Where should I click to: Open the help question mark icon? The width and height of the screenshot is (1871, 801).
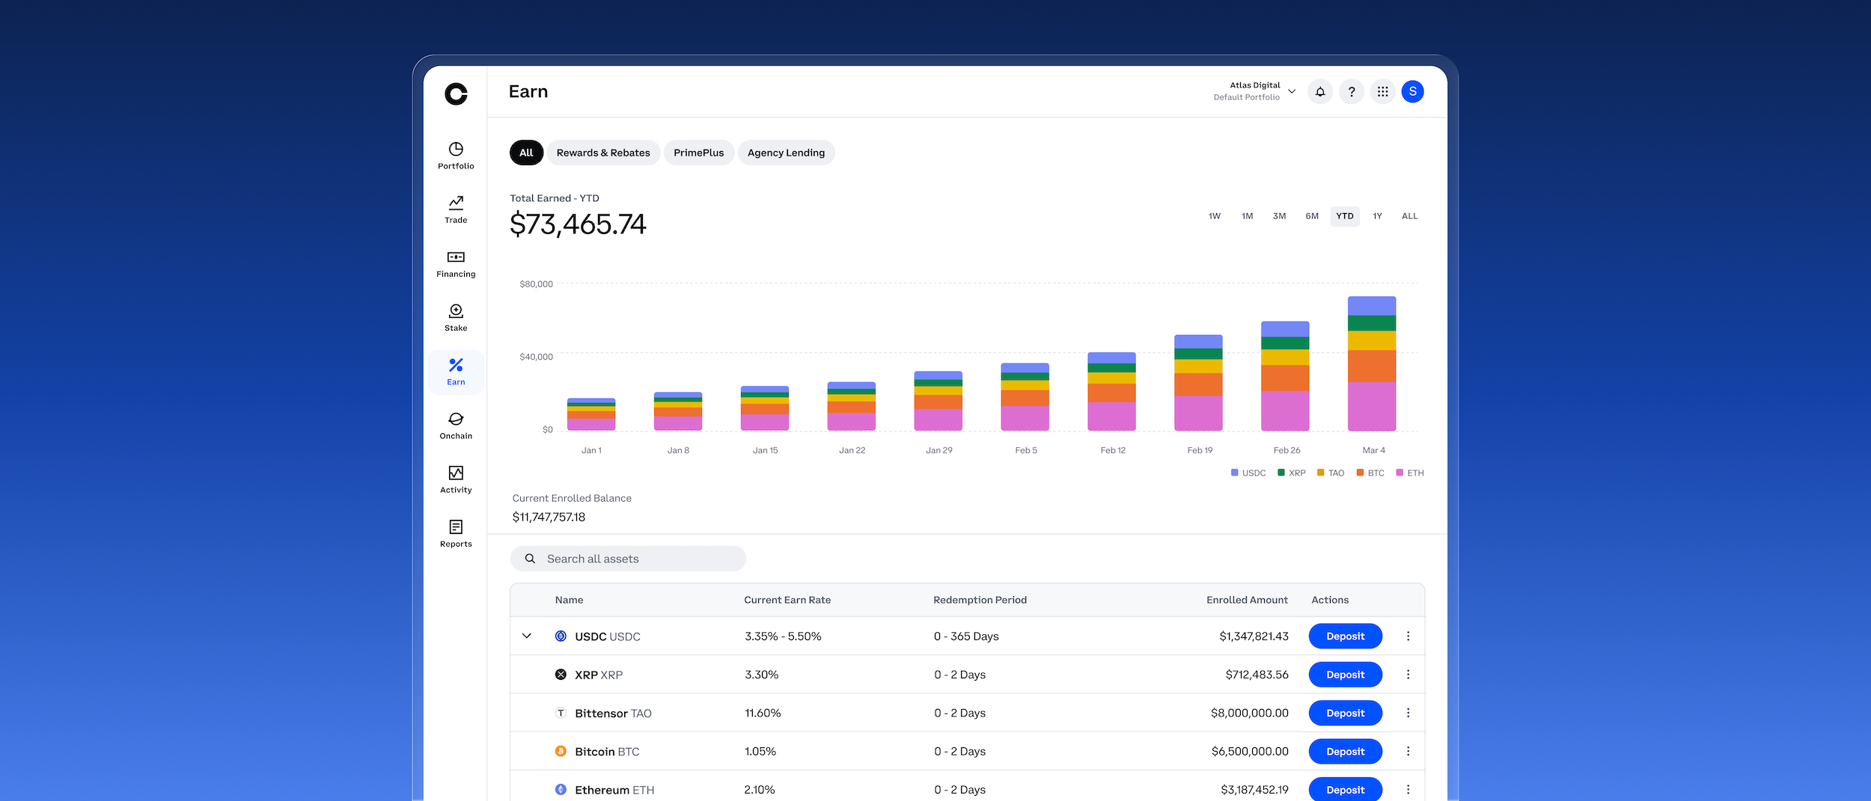(1351, 91)
